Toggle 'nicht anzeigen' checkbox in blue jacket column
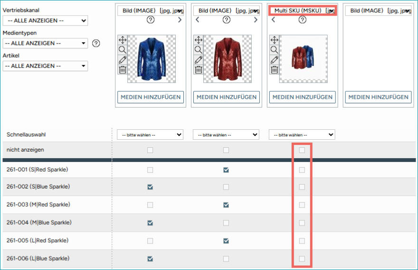 [150, 150]
